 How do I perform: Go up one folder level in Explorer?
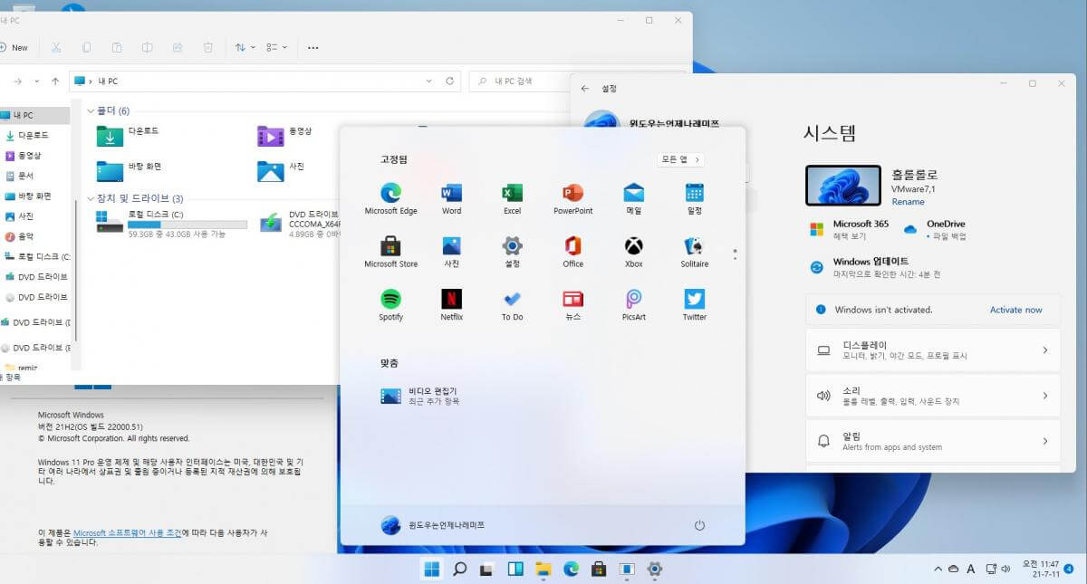55,81
